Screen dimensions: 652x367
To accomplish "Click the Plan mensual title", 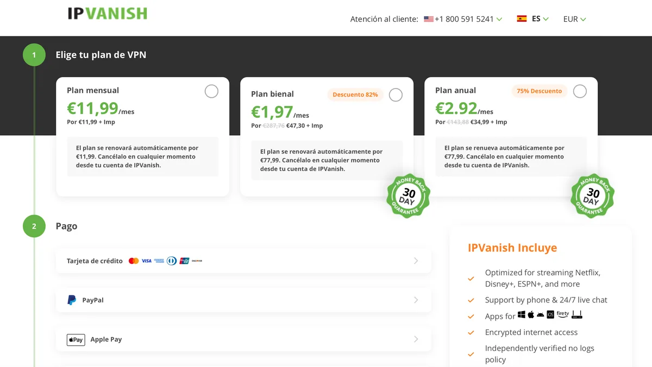I will point(93,91).
